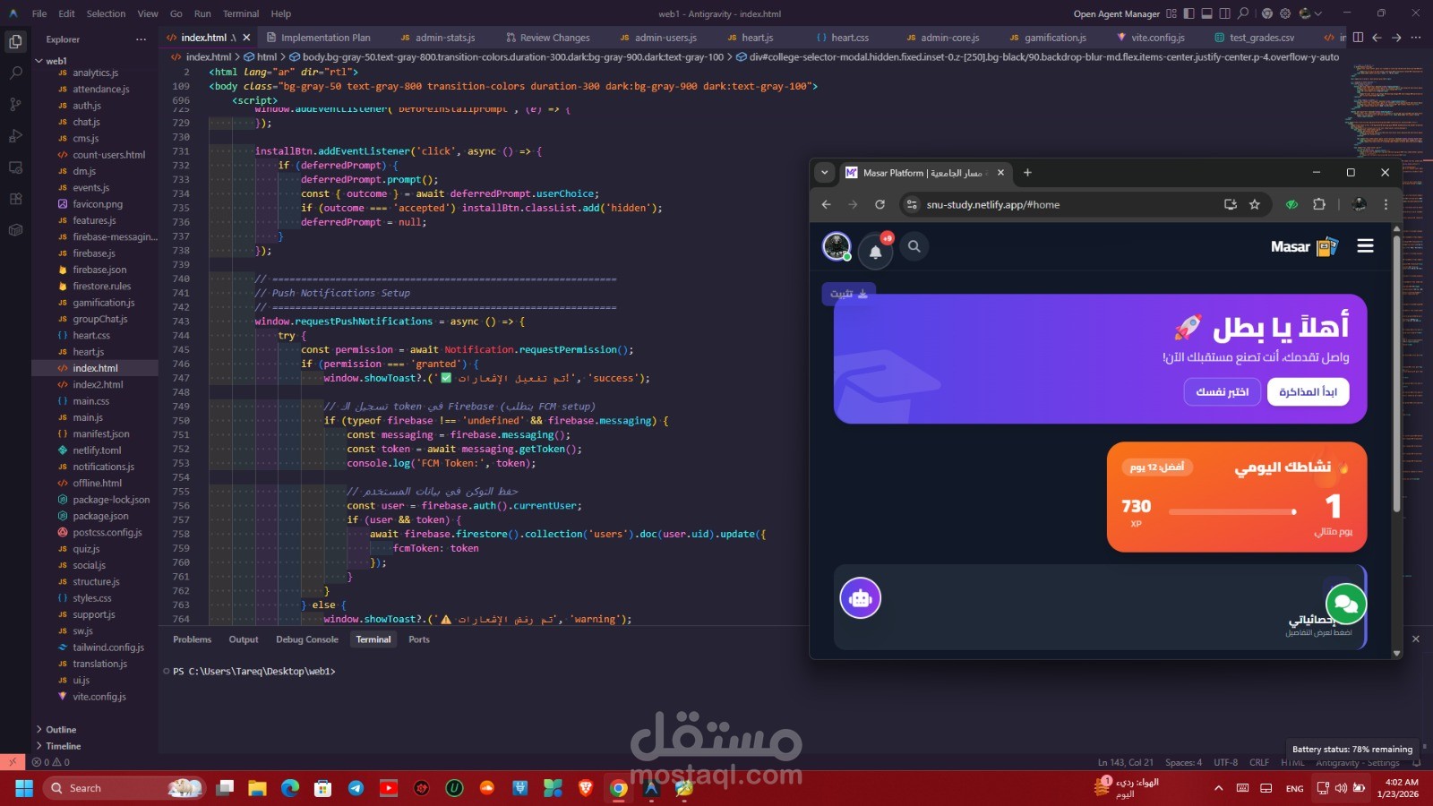Change indentation via Spaces: 4

(x=1184, y=762)
